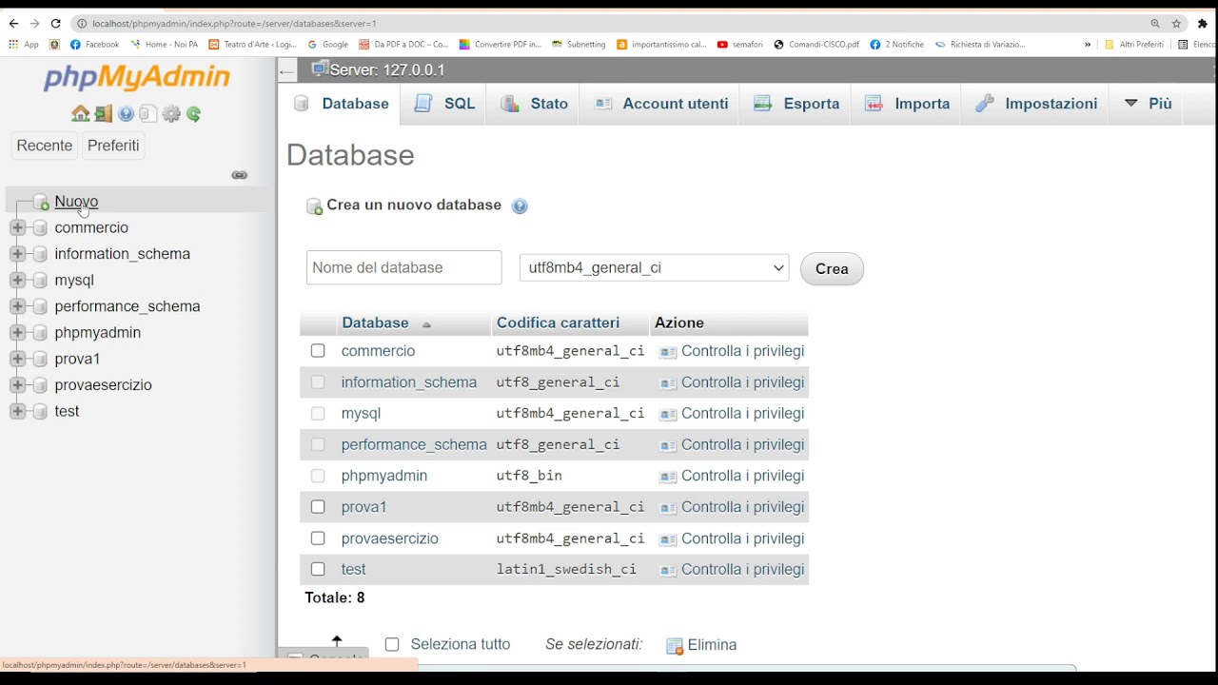Reload navigation panel with green arrow icon
The image size is (1218, 685).
[194, 114]
